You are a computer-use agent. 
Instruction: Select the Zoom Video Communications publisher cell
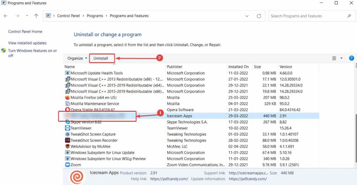point(196,165)
